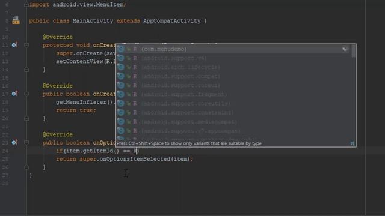Screen dimensions: 385x216
Task: Click the class gutter icon beside MainActivity declaration
Action: (x=16, y=20)
